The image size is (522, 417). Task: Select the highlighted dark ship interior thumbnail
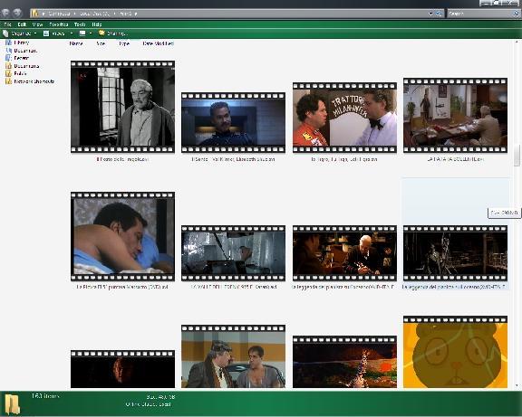pyautogui.click(x=455, y=253)
